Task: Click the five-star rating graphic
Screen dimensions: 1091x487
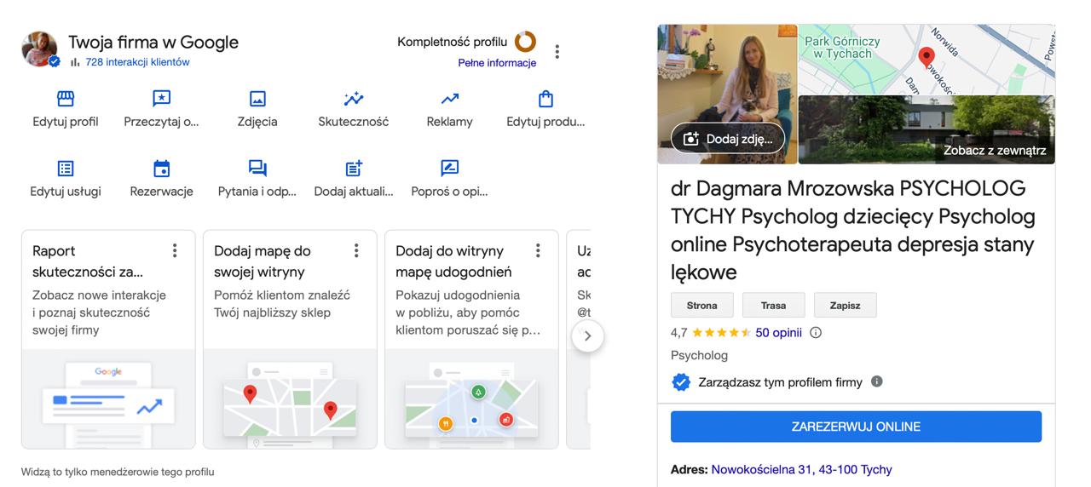Action: point(721,333)
